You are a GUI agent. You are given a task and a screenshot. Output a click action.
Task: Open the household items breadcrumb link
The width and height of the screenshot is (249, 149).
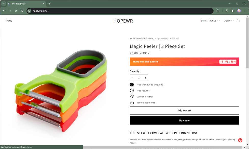coord(145,38)
